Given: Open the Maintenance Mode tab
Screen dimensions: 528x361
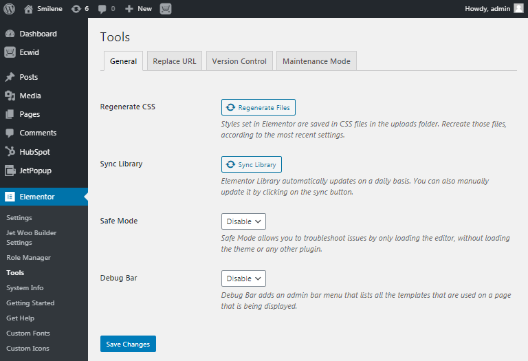Looking at the screenshot, I should [316, 61].
